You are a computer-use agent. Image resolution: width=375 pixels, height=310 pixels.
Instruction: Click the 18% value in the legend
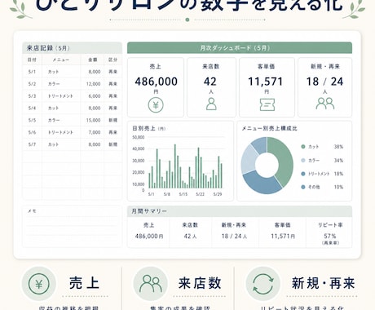click(338, 174)
